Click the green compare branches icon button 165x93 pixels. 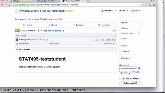17,30
